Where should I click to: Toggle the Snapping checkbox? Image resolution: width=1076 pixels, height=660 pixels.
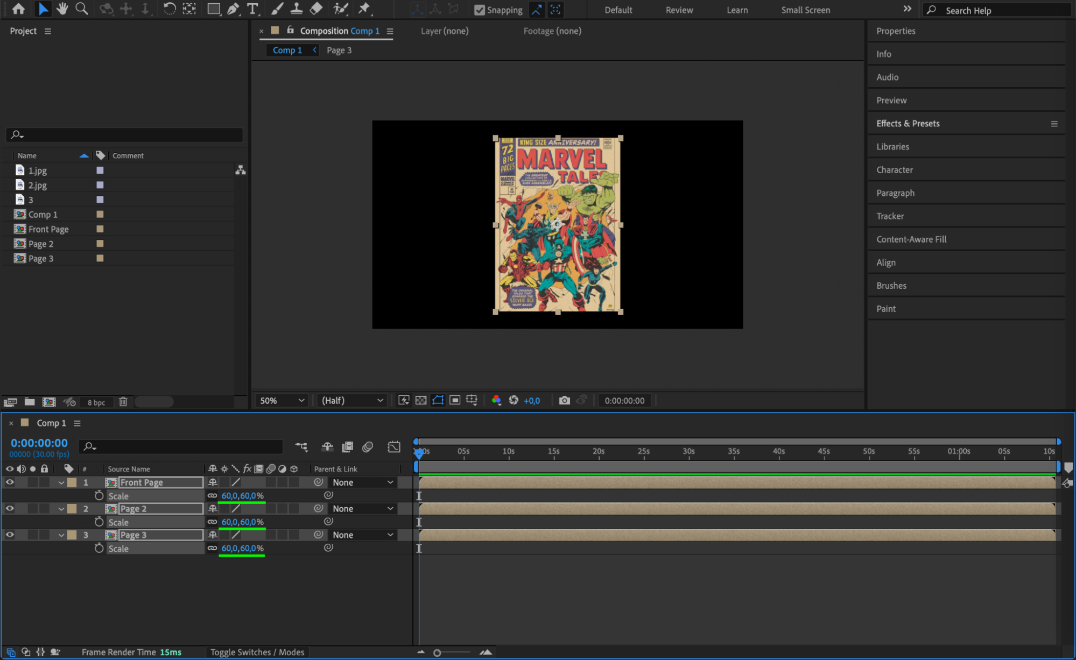(x=479, y=10)
